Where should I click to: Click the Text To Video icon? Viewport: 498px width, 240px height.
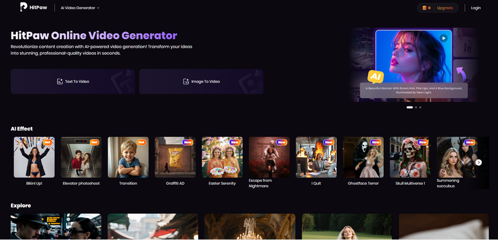point(60,82)
